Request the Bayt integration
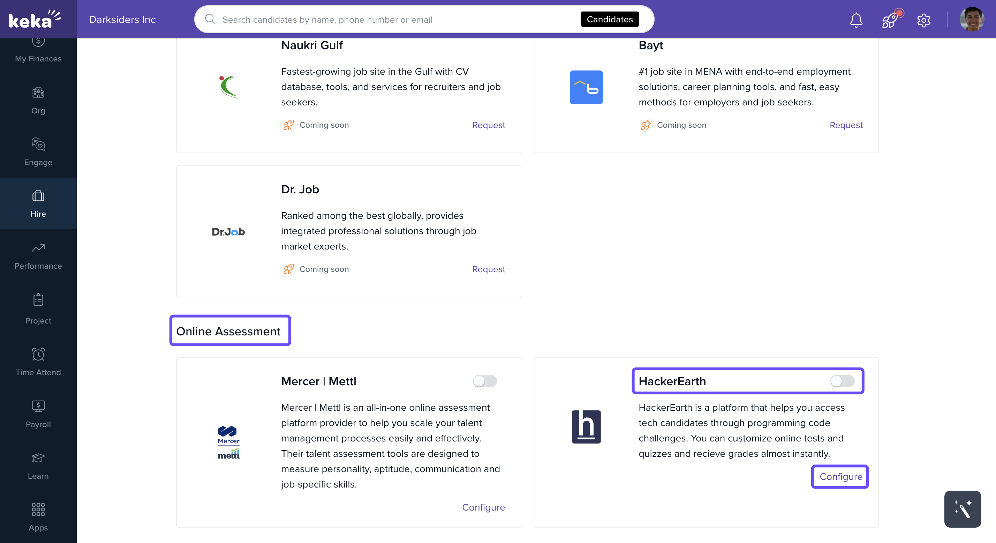This screenshot has height=543, width=996. (846, 125)
